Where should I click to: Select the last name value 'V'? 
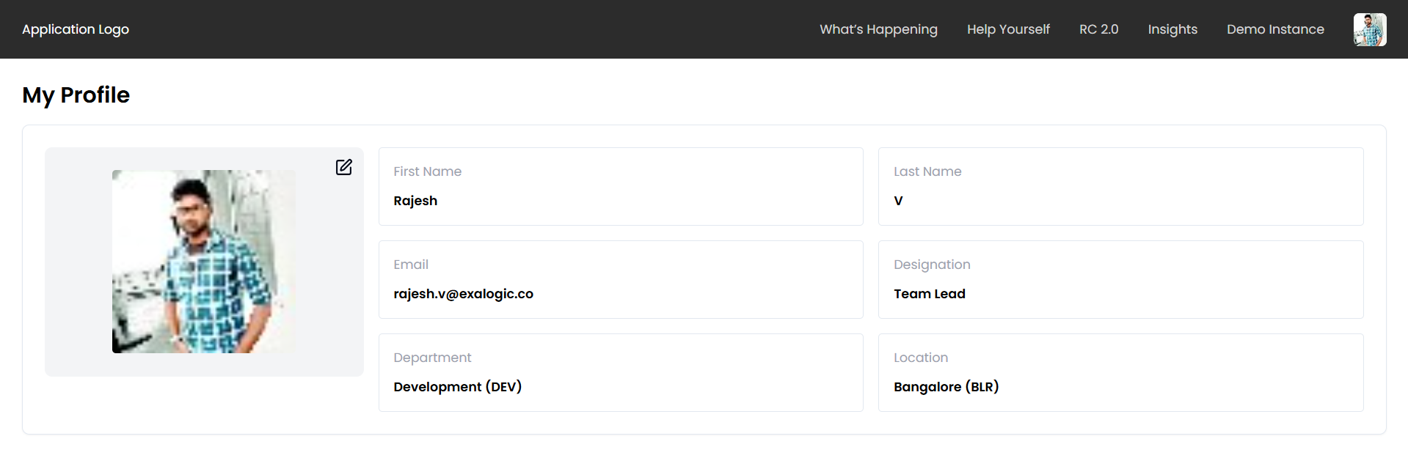point(898,201)
